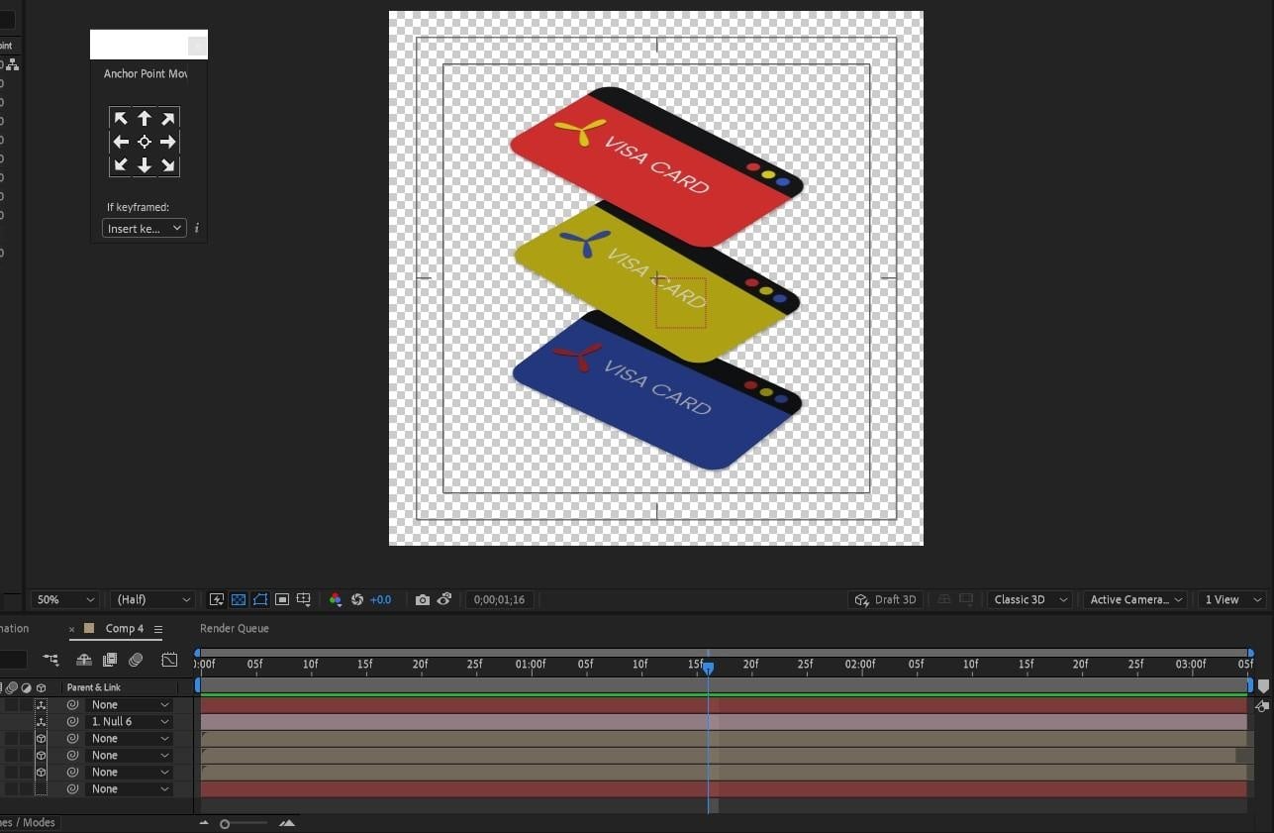The width and height of the screenshot is (1274, 833).
Task: Move anchor point to the top-left corner
Action: click(x=121, y=118)
